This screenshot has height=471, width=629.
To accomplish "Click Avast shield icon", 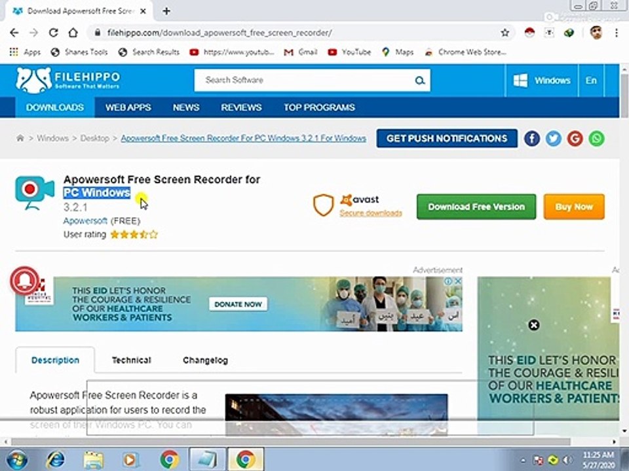I will coord(323,205).
